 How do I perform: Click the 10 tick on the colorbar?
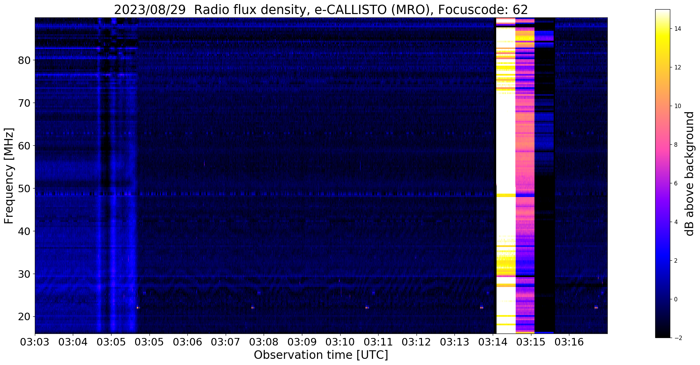tap(677, 106)
